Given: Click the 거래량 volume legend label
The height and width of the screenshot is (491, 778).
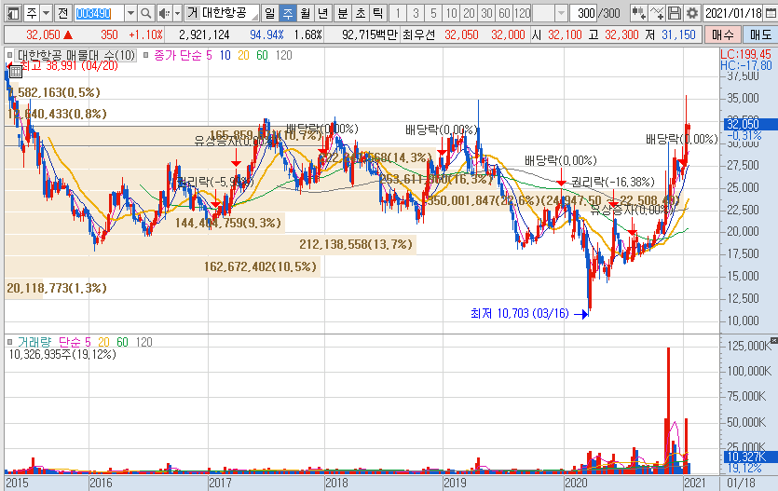Looking at the screenshot, I should pyautogui.click(x=34, y=342).
